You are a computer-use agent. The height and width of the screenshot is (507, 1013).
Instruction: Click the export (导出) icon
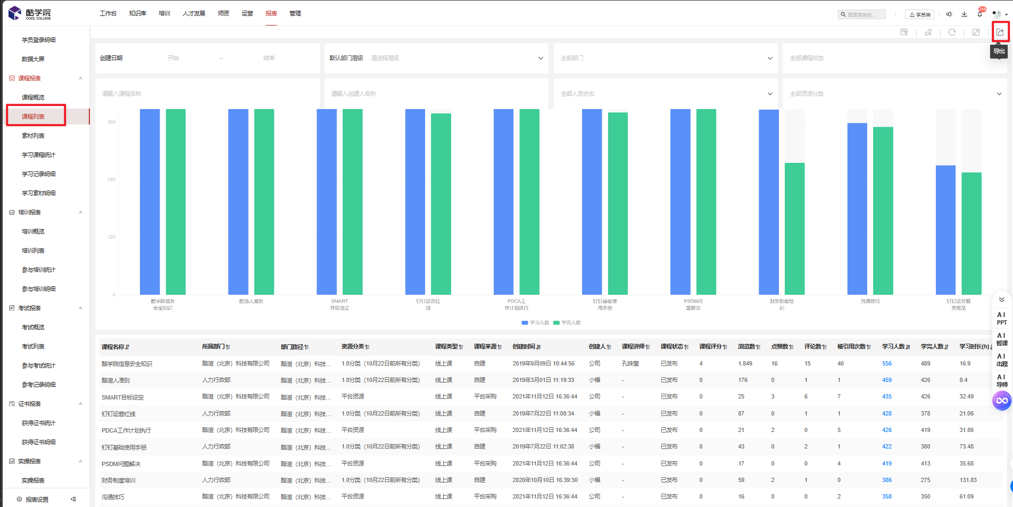point(1000,32)
